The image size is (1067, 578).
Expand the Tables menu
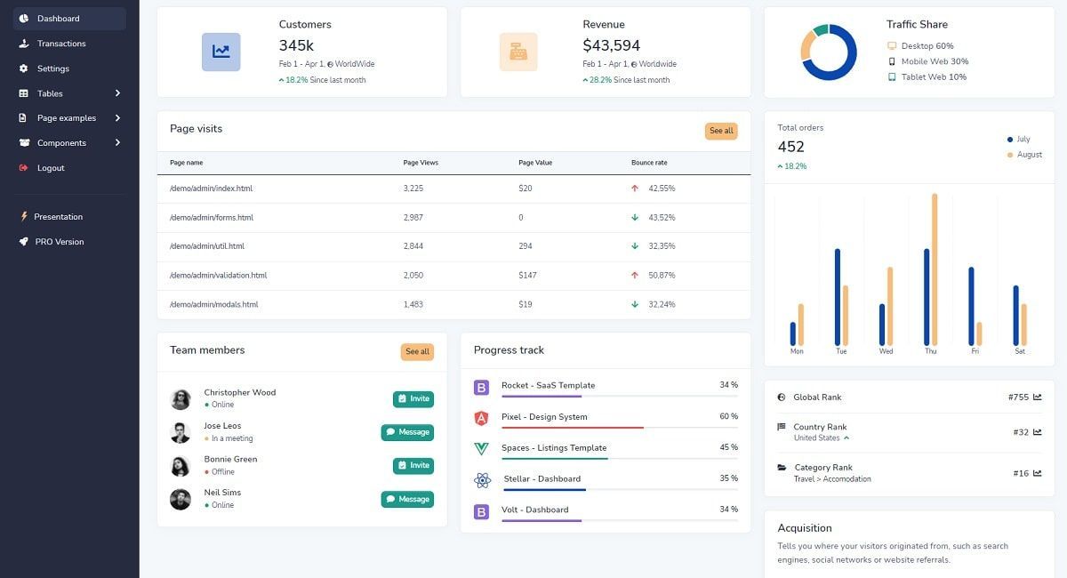pyautogui.click(x=49, y=93)
